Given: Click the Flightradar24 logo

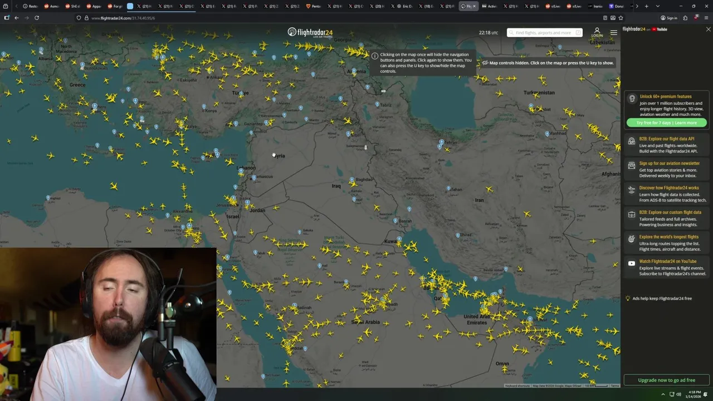Looking at the screenshot, I should [x=310, y=32].
